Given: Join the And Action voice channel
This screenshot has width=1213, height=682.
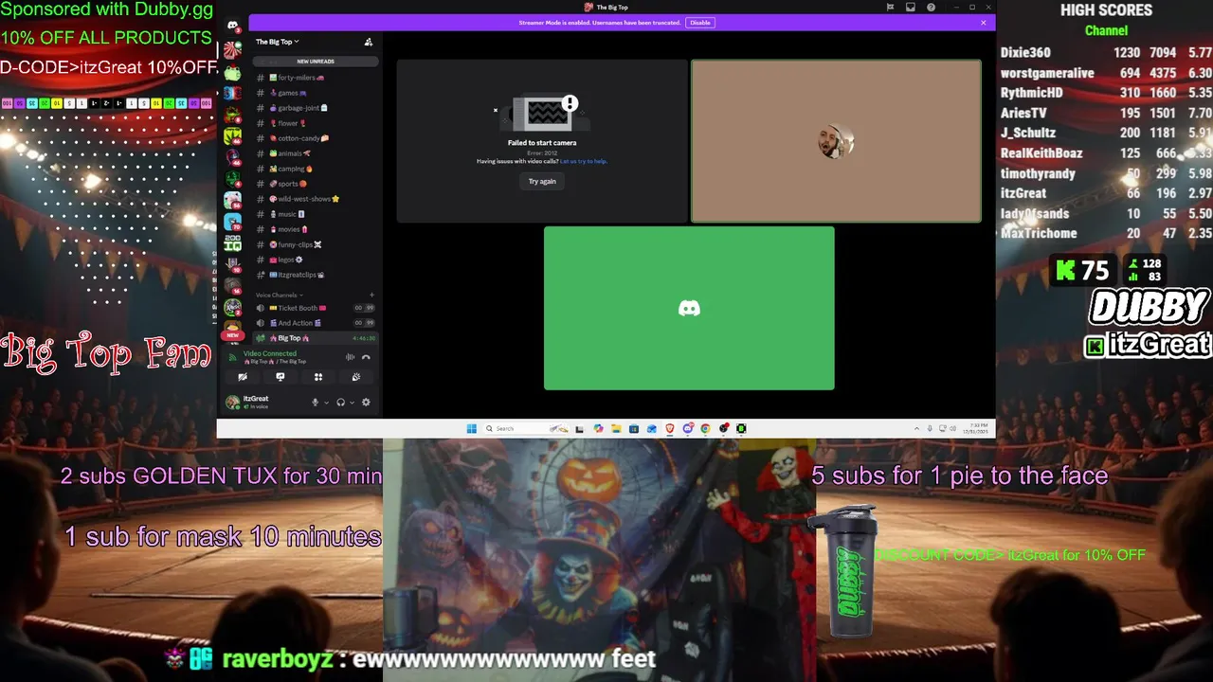Looking at the screenshot, I should pyautogui.click(x=316, y=323).
